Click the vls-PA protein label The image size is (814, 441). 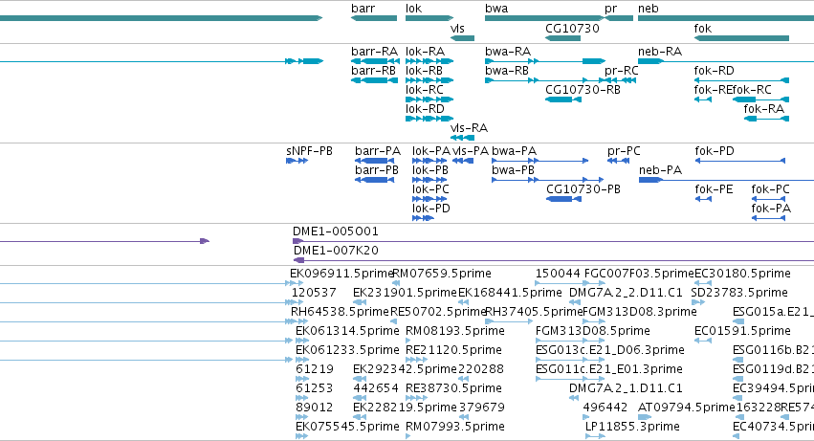[471, 151]
